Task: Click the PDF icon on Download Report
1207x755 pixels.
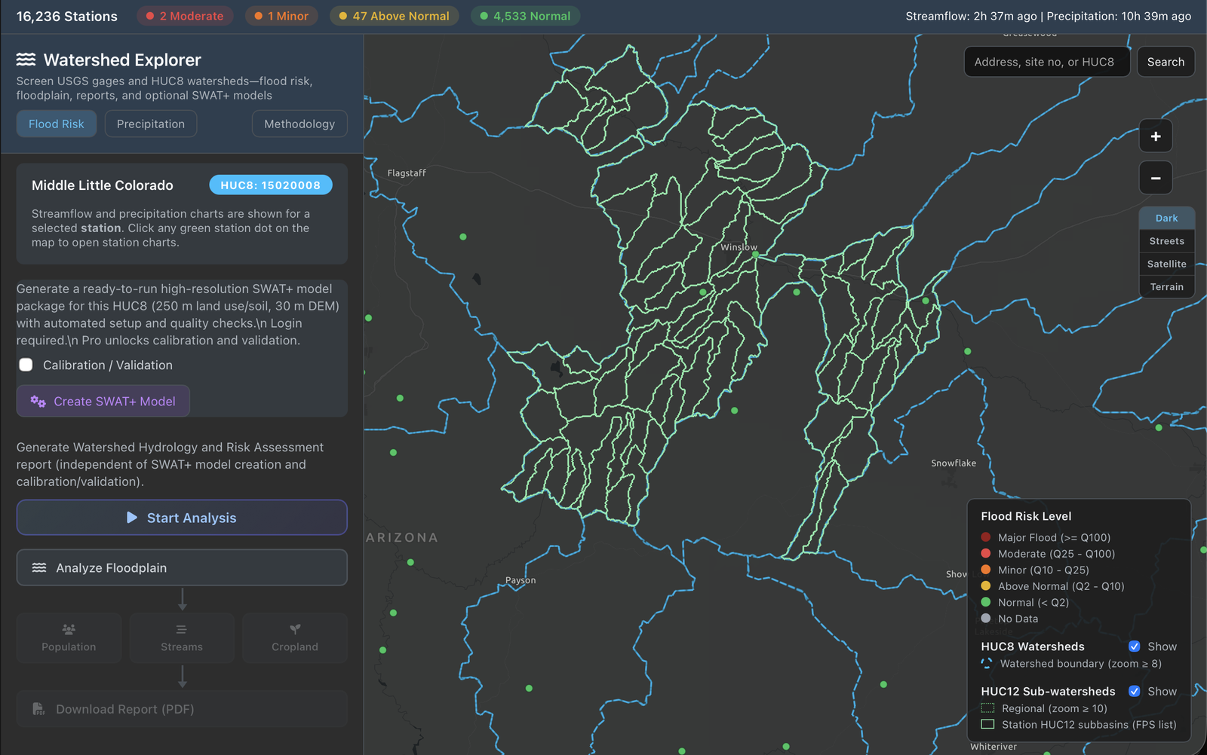Action: point(38,708)
